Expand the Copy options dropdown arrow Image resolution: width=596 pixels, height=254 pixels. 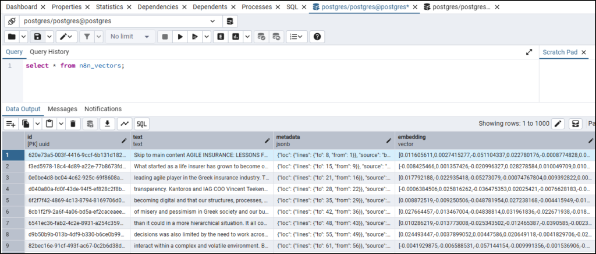[37, 124]
